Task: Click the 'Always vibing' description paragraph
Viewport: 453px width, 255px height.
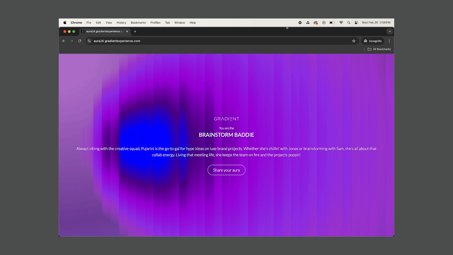Action: point(227,152)
